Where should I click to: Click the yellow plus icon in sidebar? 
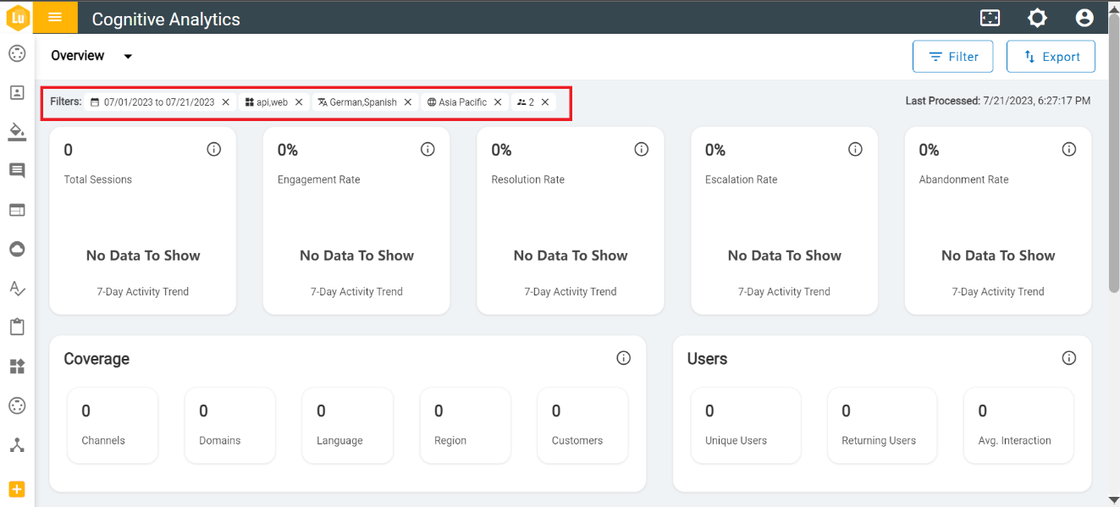coord(17,489)
